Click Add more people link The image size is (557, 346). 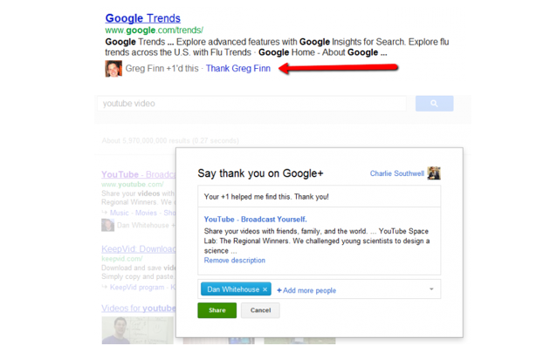point(306,290)
